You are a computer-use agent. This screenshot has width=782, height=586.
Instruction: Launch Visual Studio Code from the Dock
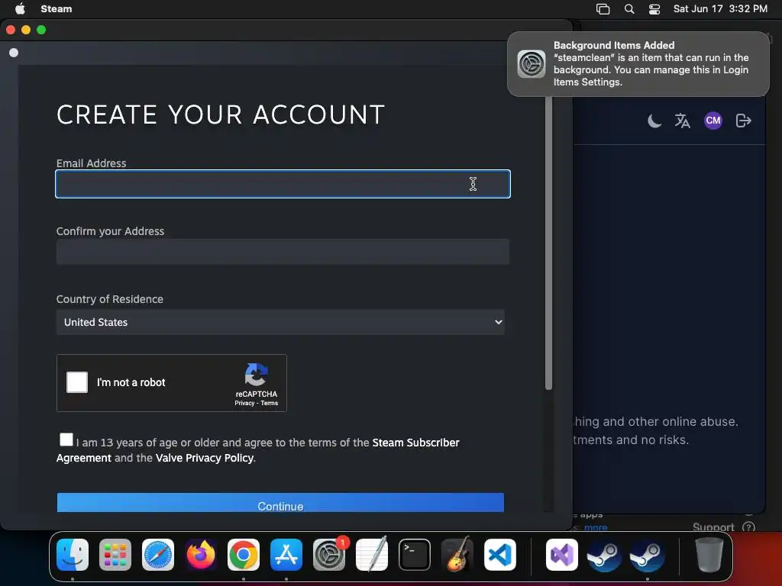point(500,555)
